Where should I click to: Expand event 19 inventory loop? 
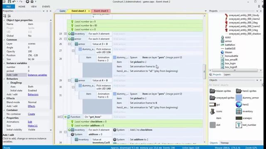pyautogui.click(x=65, y=34)
